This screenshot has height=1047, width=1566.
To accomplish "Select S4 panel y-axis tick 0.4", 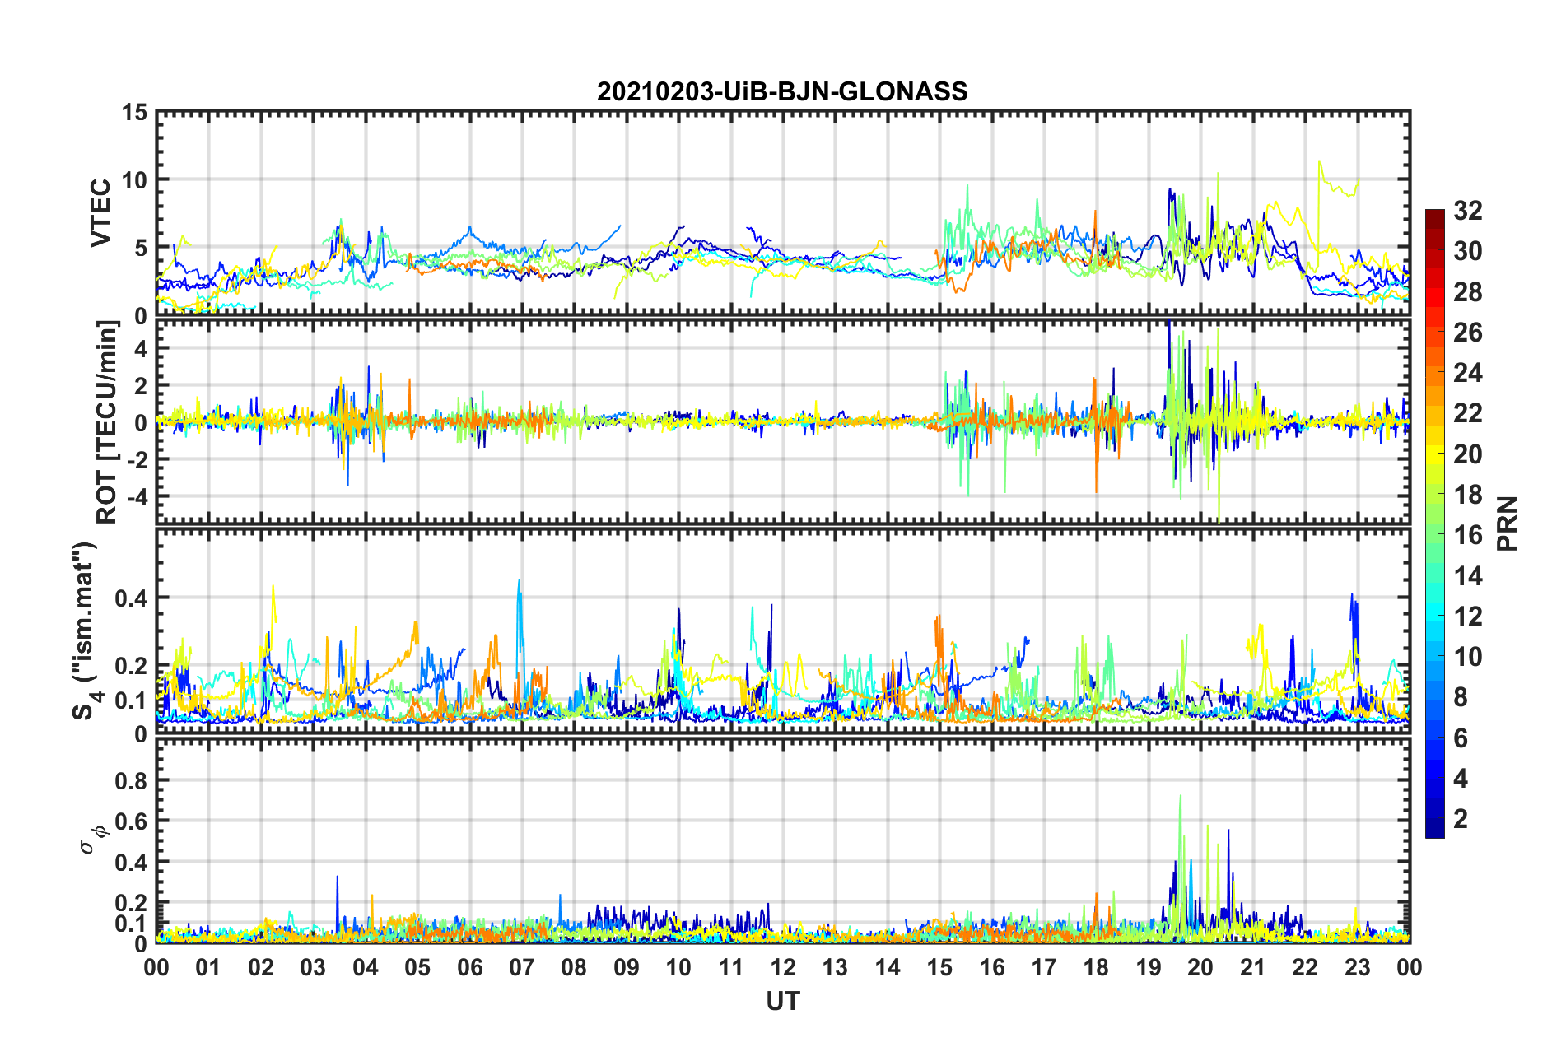I will coord(131,598).
